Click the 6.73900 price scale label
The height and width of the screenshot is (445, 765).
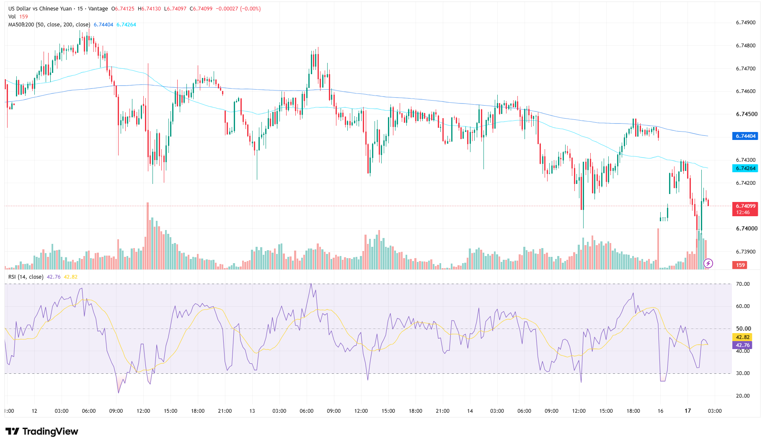pos(746,252)
